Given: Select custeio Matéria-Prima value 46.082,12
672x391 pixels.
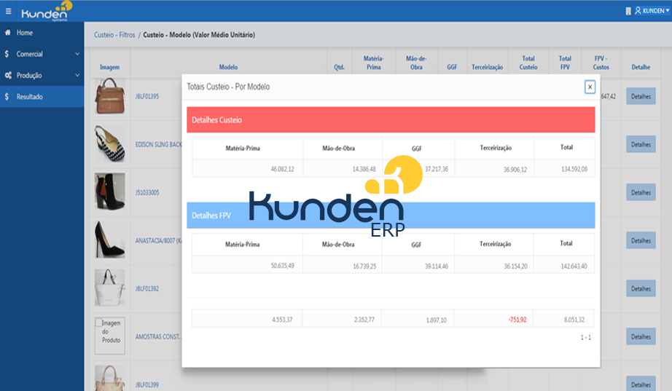Looking at the screenshot, I should pyautogui.click(x=282, y=169).
